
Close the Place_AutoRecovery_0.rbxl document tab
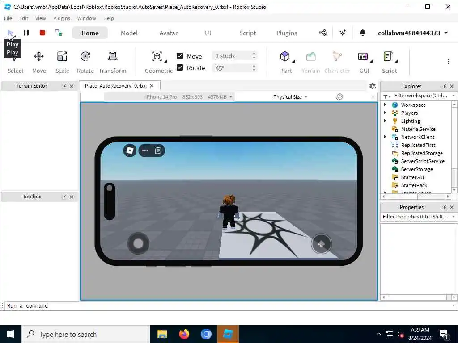click(x=152, y=86)
